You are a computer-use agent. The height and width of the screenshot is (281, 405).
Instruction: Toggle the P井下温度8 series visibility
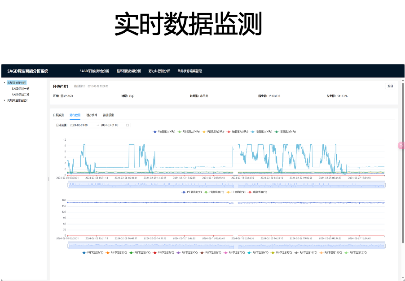[x=250, y=253]
